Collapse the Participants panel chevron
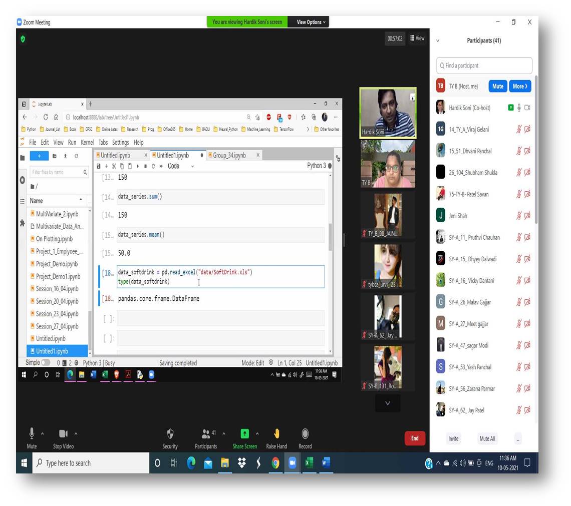 click(x=438, y=41)
